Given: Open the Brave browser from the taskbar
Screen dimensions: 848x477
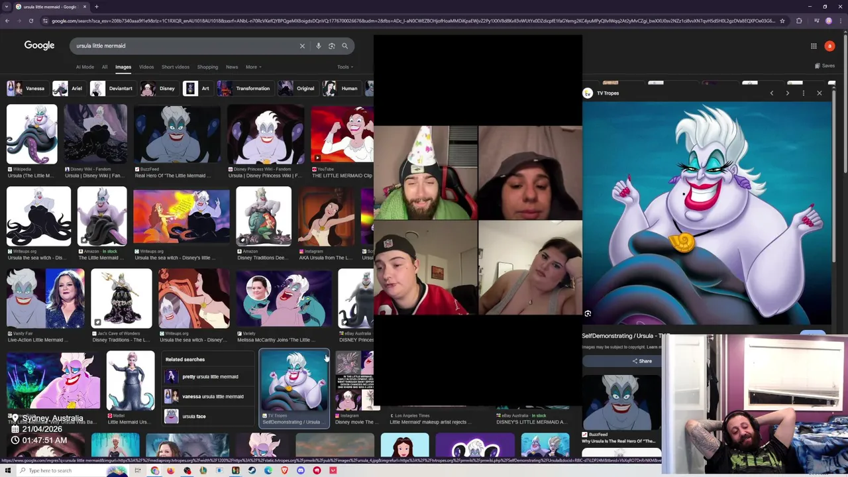Looking at the screenshot, I should pos(284,470).
